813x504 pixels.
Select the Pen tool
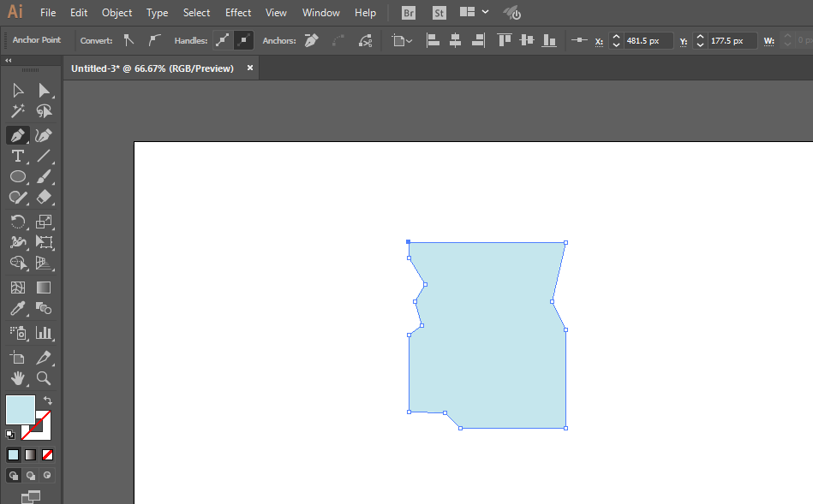[x=18, y=136]
